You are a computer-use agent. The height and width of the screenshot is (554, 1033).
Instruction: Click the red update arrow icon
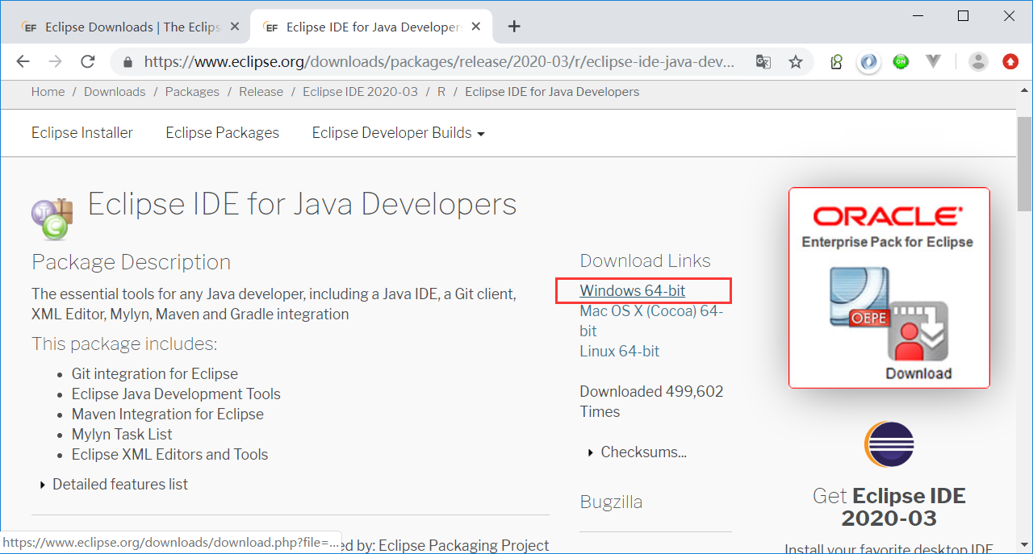point(1010,61)
